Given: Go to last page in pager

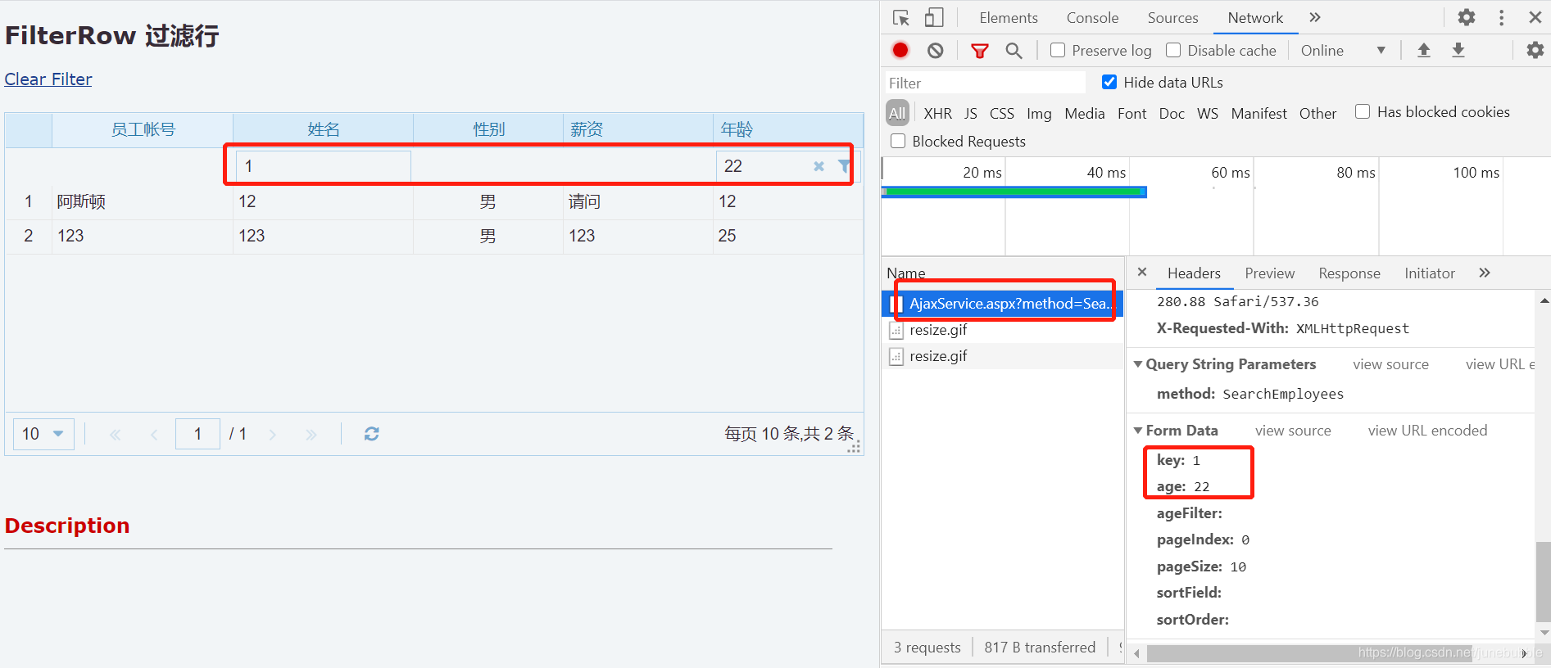Looking at the screenshot, I should 311,435.
